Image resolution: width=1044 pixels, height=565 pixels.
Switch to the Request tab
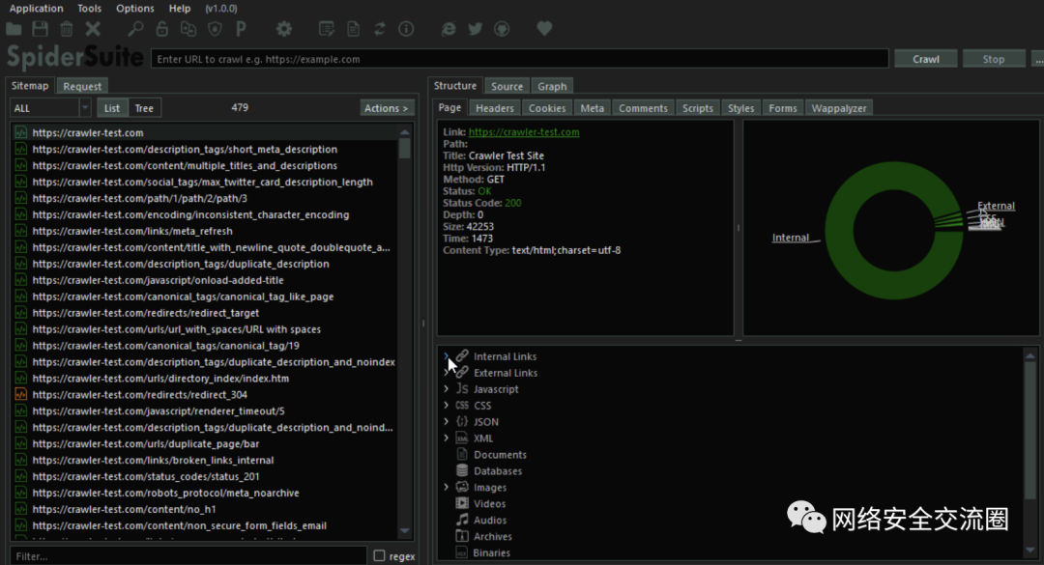tap(82, 86)
